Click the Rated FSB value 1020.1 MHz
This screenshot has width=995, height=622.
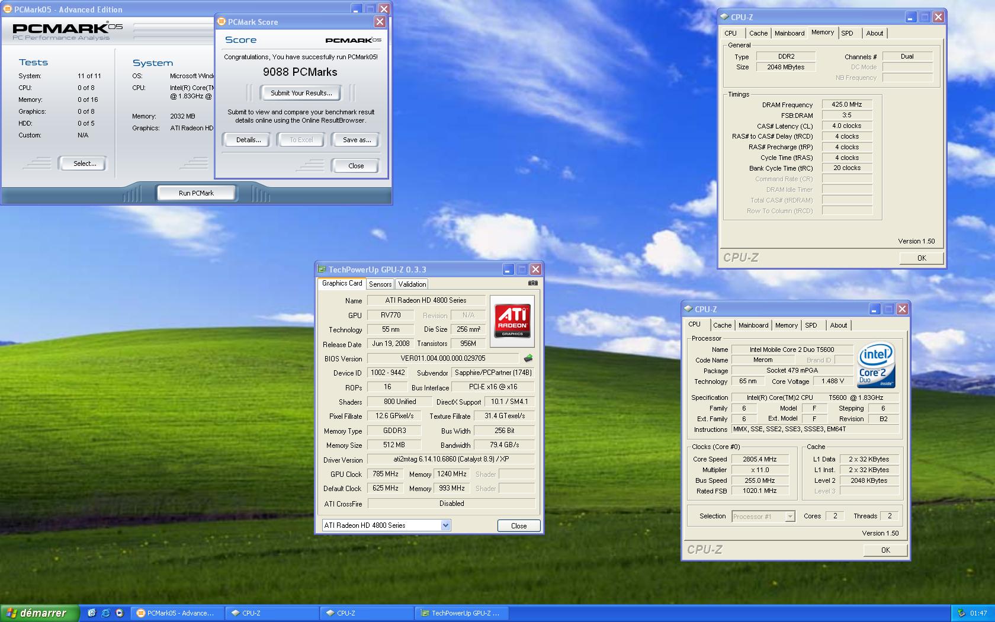pyautogui.click(x=760, y=491)
